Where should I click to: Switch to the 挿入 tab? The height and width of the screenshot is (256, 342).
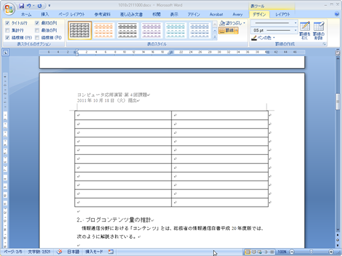pyautogui.click(x=45, y=15)
